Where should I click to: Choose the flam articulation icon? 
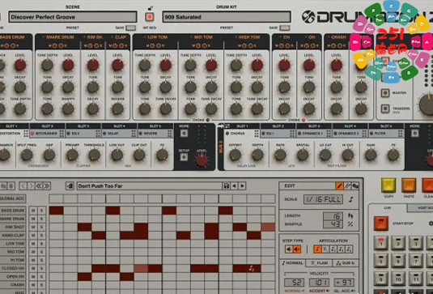click(325, 249)
